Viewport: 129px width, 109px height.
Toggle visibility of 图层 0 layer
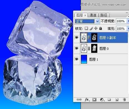pos(76,48)
